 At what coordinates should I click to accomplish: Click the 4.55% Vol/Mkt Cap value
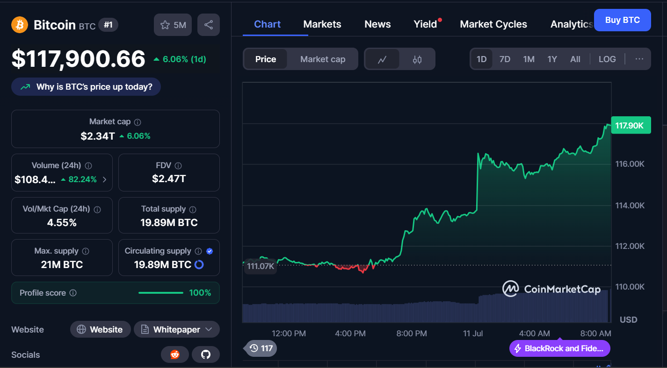click(x=62, y=223)
